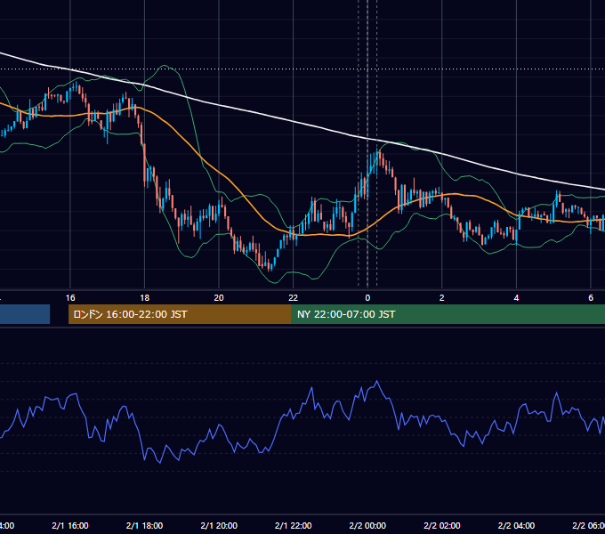The image size is (605, 534).
Task: Click hour label 6 on upper axis
Action: coord(591,298)
